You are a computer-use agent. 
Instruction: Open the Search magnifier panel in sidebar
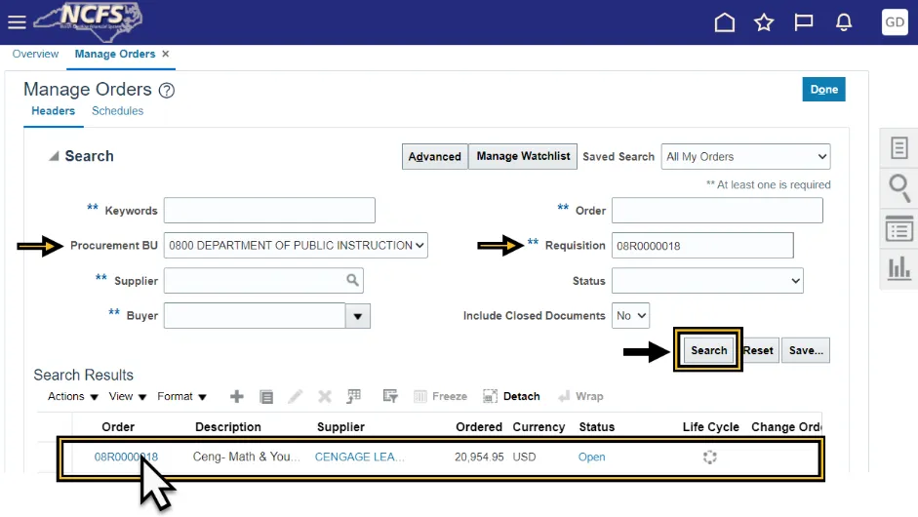898,187
